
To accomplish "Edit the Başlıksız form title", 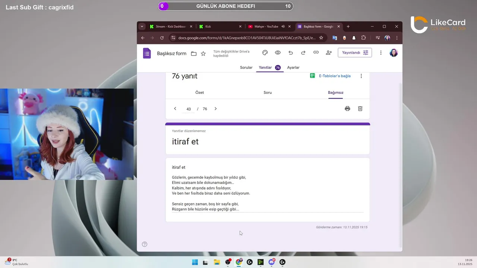I will [x=172, y=54].
